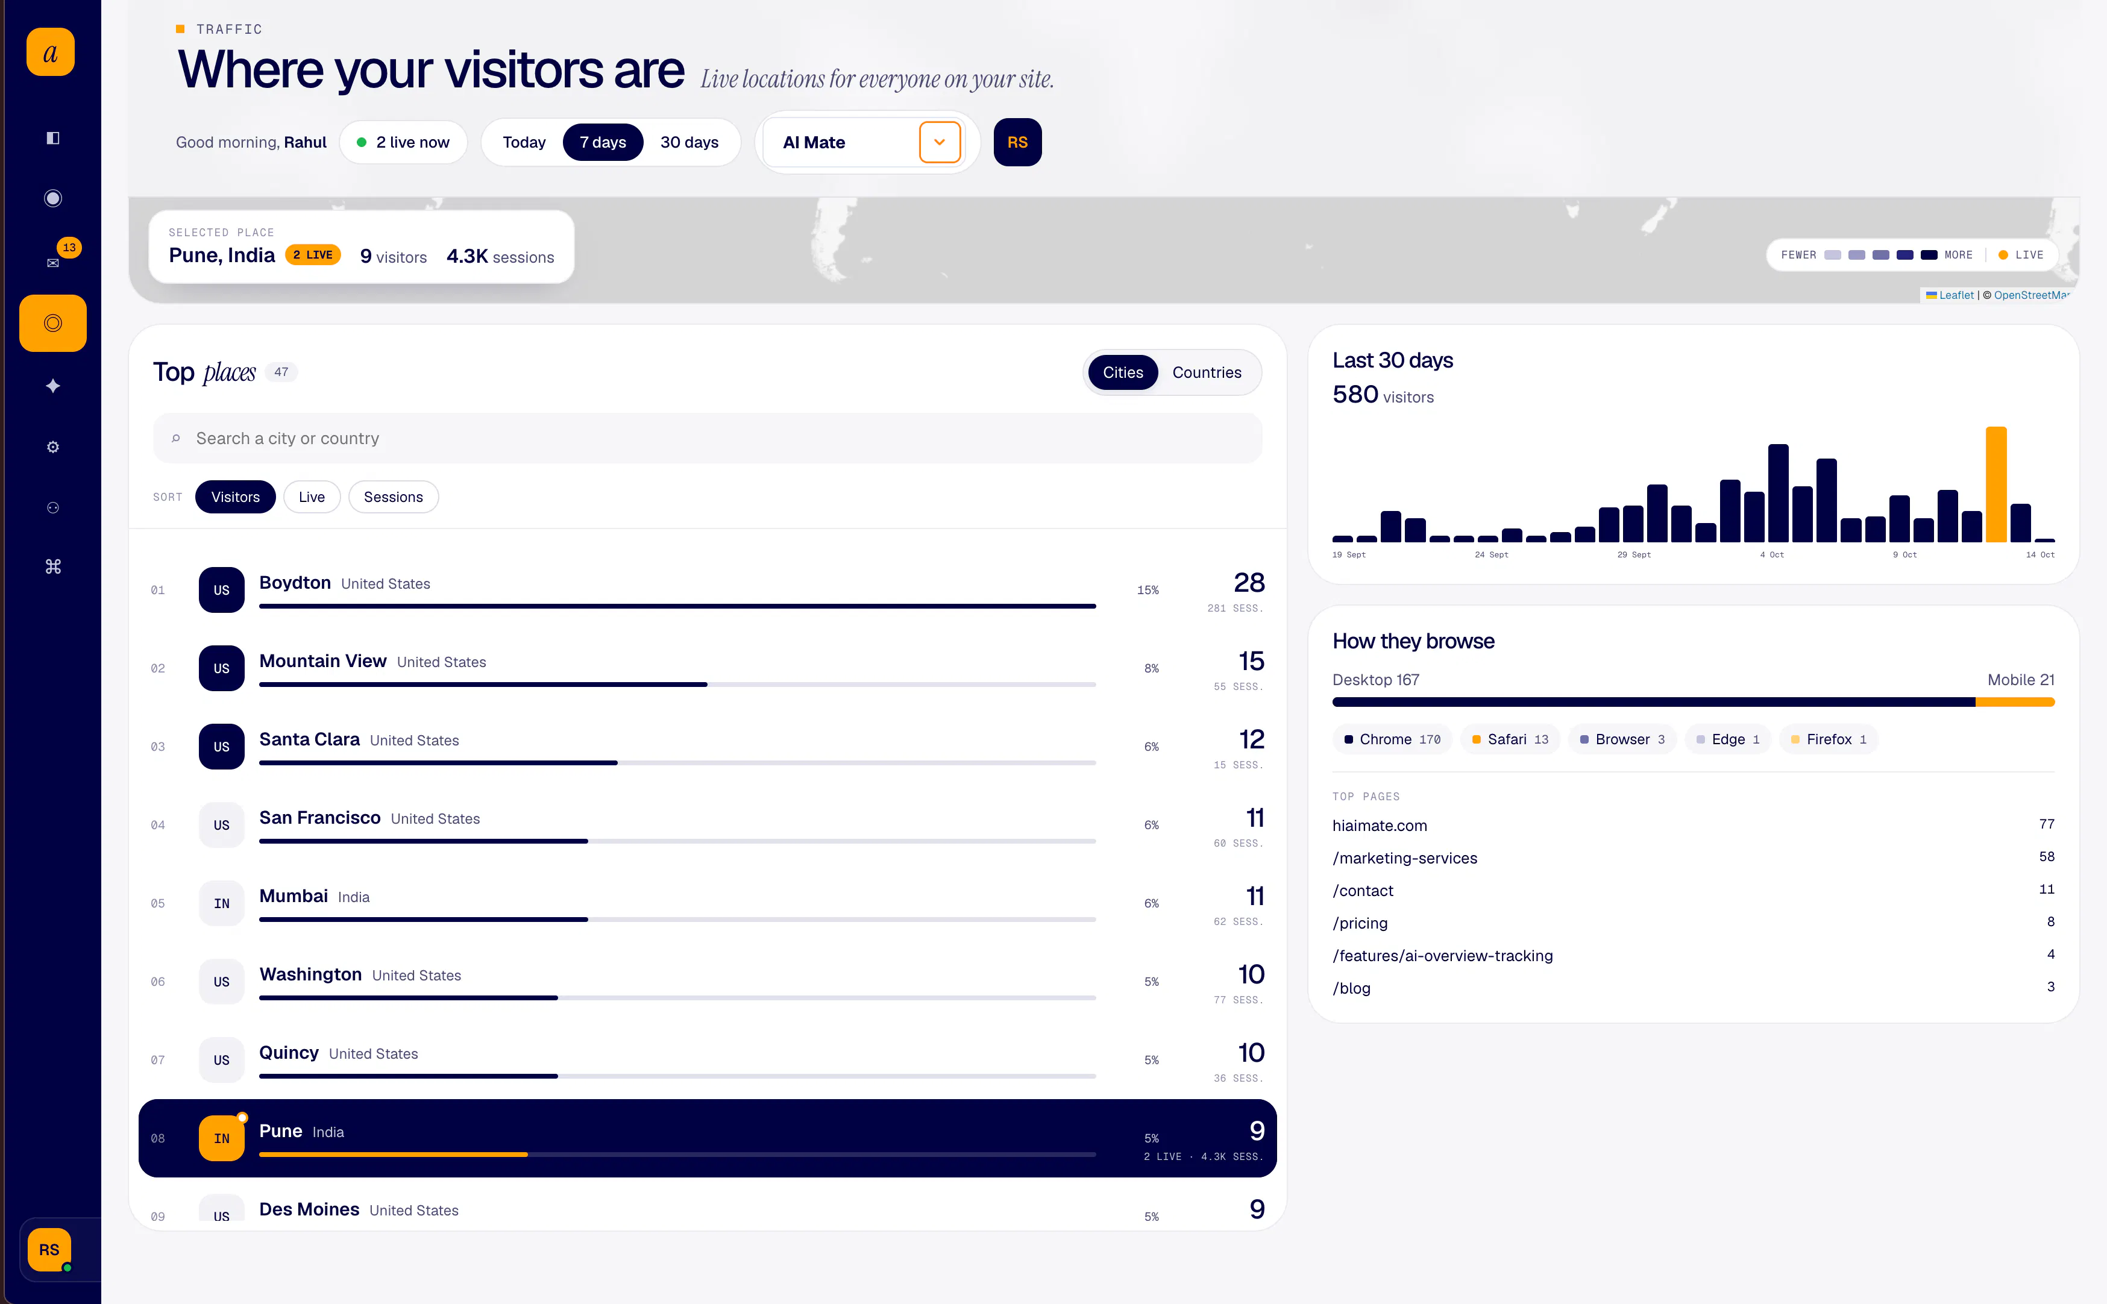Select the Washington row
2107x1304 pixels.
coord(707,982)
